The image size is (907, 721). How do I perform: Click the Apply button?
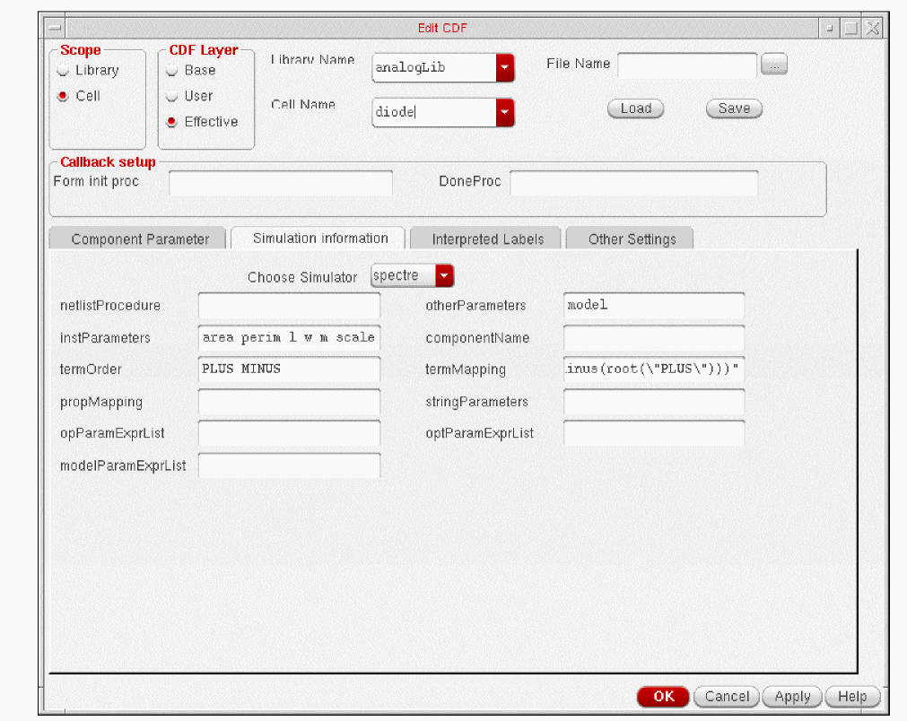tap(792, 697)
